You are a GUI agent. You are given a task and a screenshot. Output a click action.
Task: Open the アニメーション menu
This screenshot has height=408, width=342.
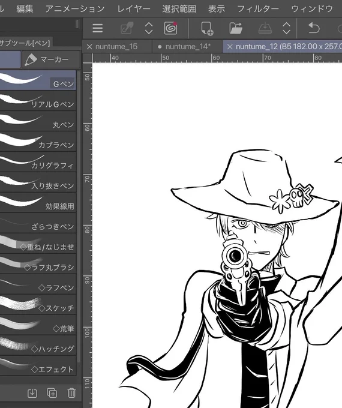pyautogui.click(x=75, y=9)
